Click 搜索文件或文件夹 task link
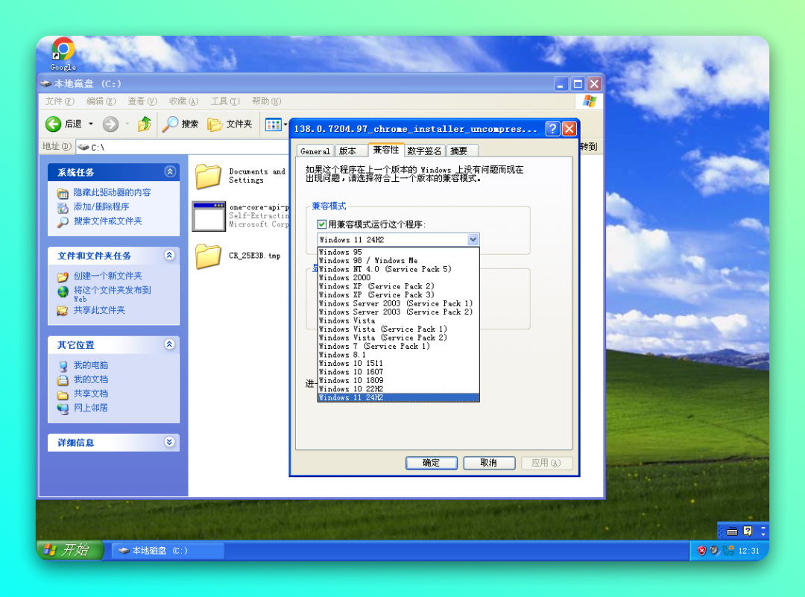 (x=107, y=221)
